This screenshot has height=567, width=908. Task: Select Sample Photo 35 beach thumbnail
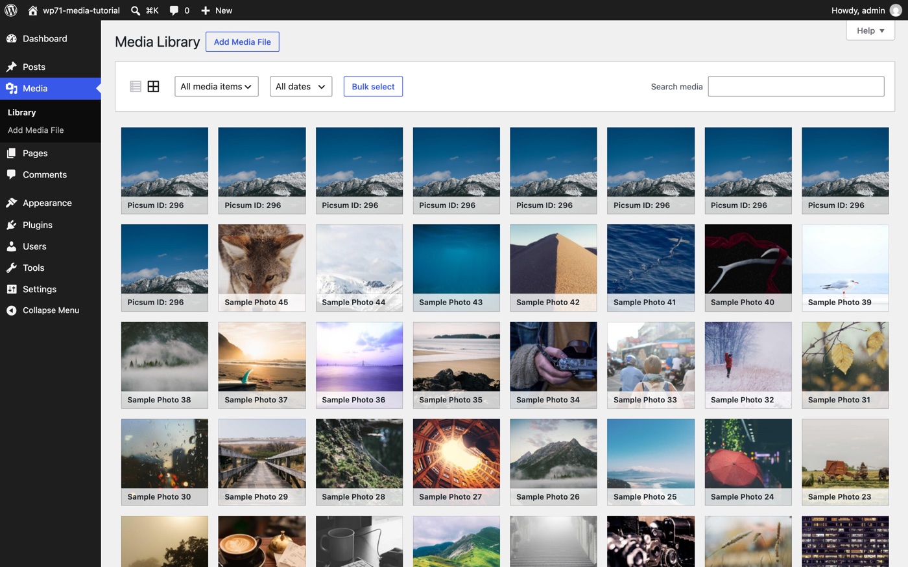click(x=457, y=365)
